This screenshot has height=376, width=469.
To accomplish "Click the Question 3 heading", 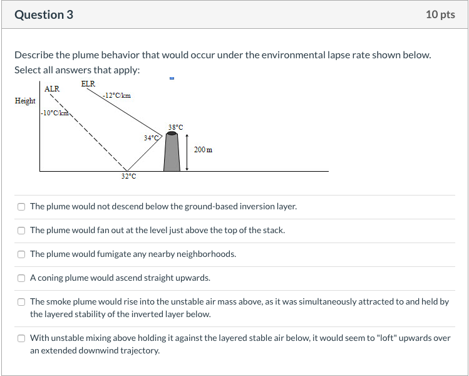I will (44, 14).
